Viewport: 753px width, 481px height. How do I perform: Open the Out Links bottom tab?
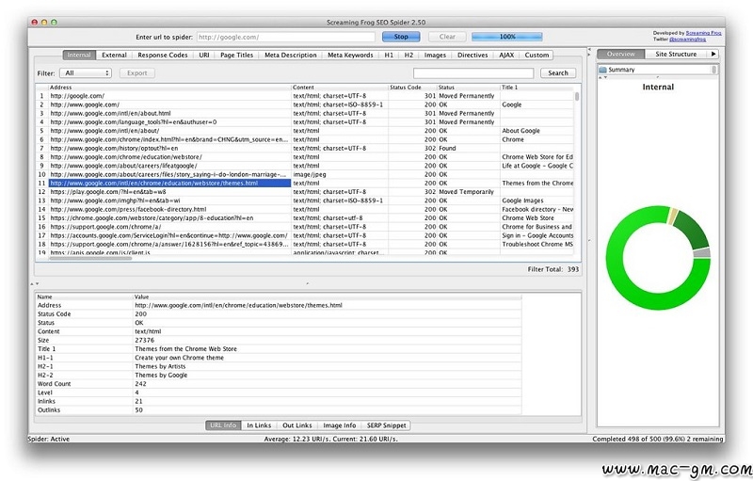coord(297,425)
